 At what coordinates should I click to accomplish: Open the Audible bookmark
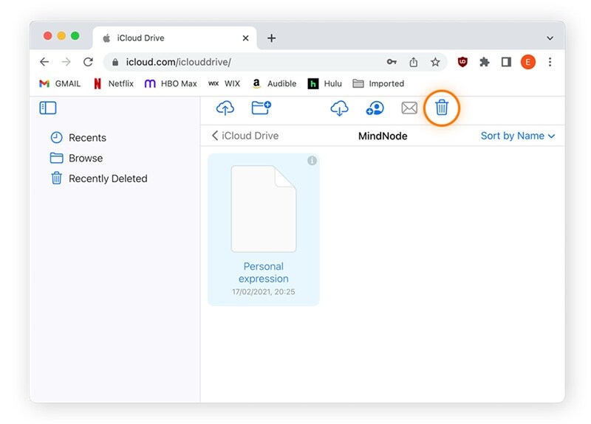tap(274, 83)
